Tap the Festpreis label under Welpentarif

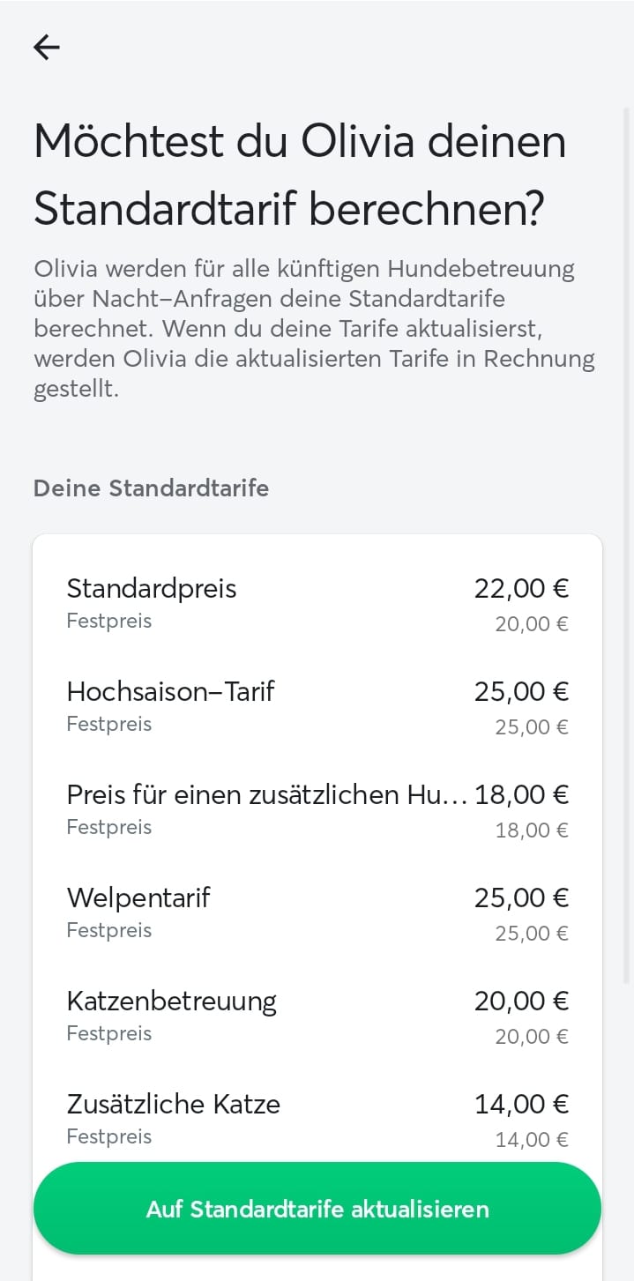[x=109, y=930]
